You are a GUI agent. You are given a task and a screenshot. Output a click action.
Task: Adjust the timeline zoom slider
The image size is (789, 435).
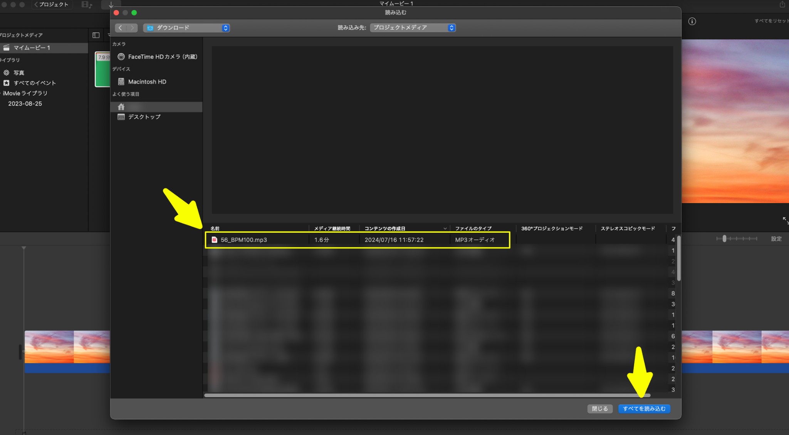pyautogui.click(x=724, y=239)
